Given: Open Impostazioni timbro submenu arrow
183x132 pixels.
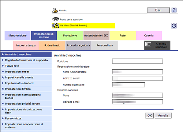Looking at the screenshot, I should 3,89.
